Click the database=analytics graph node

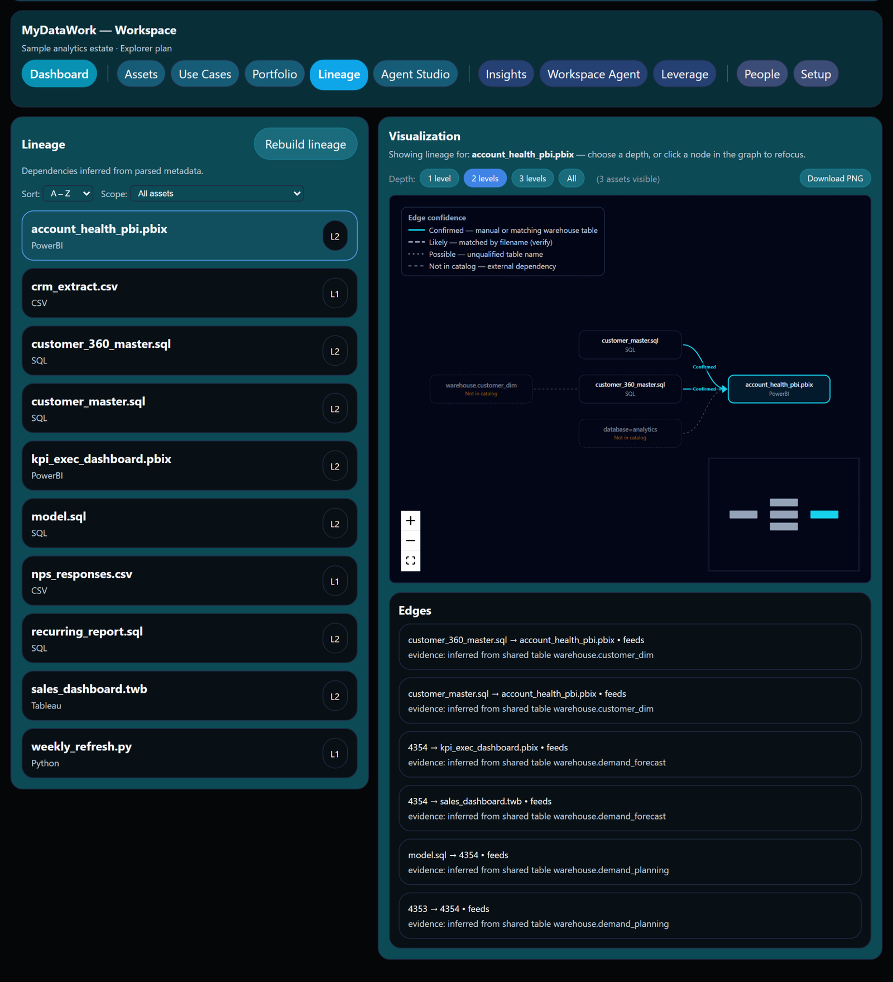tap(630, 433)
